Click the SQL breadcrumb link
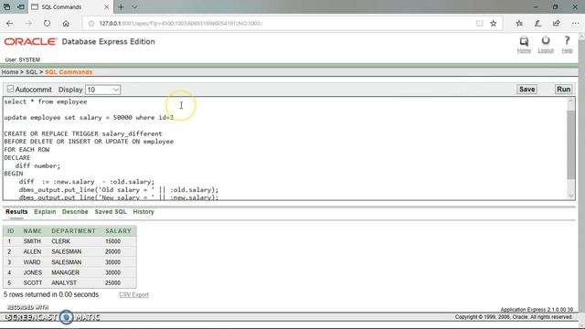 [x=31, y=72]
